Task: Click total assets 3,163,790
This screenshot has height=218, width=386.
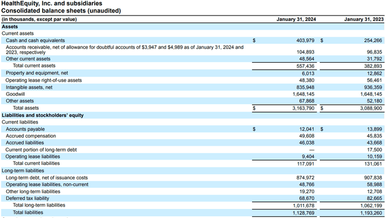Action: [x=303, y=108]
